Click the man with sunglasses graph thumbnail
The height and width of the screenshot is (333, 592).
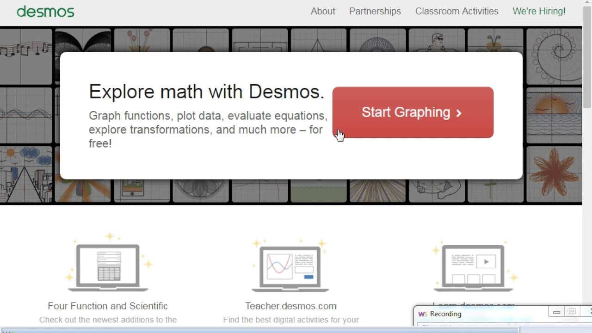(437, 40)
